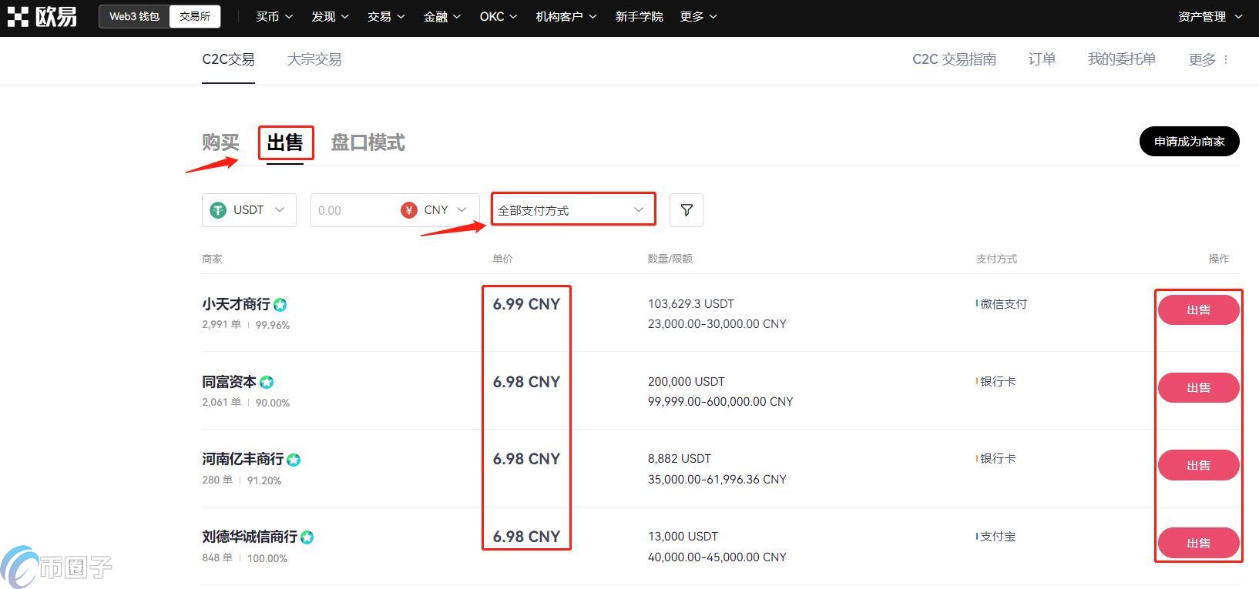Click the 单价 column header
Viewport: 1259px width, 589px height.
click(x=502, y=259)
